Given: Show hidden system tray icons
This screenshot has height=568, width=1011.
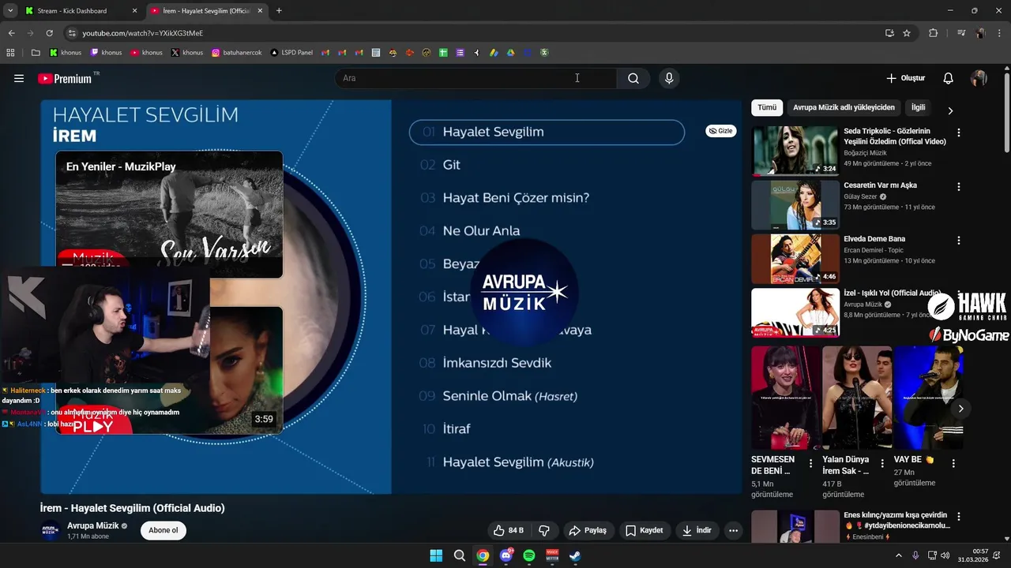Looking at the screenshot, I should pyautogui.click(x=898, y=555).
